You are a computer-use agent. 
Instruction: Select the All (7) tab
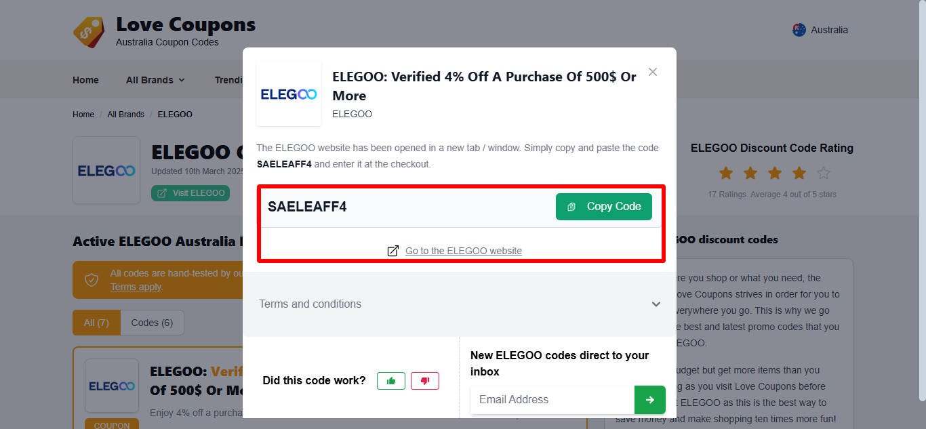tap(96, 323)
